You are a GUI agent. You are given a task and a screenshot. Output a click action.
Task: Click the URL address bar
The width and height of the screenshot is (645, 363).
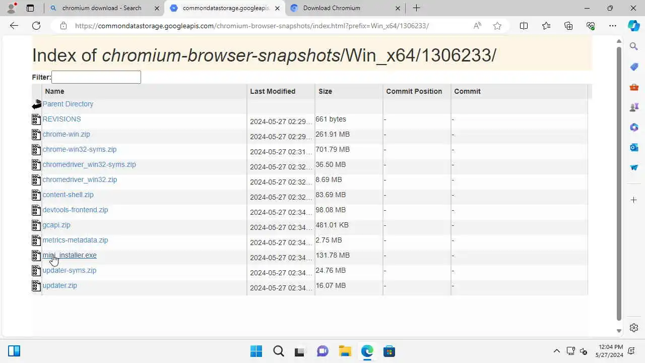coord(252,26)
